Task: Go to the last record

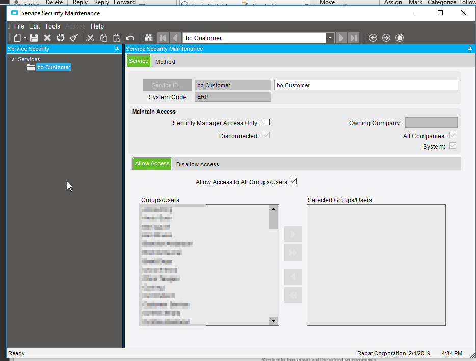Action: click(x=354, y=38)
